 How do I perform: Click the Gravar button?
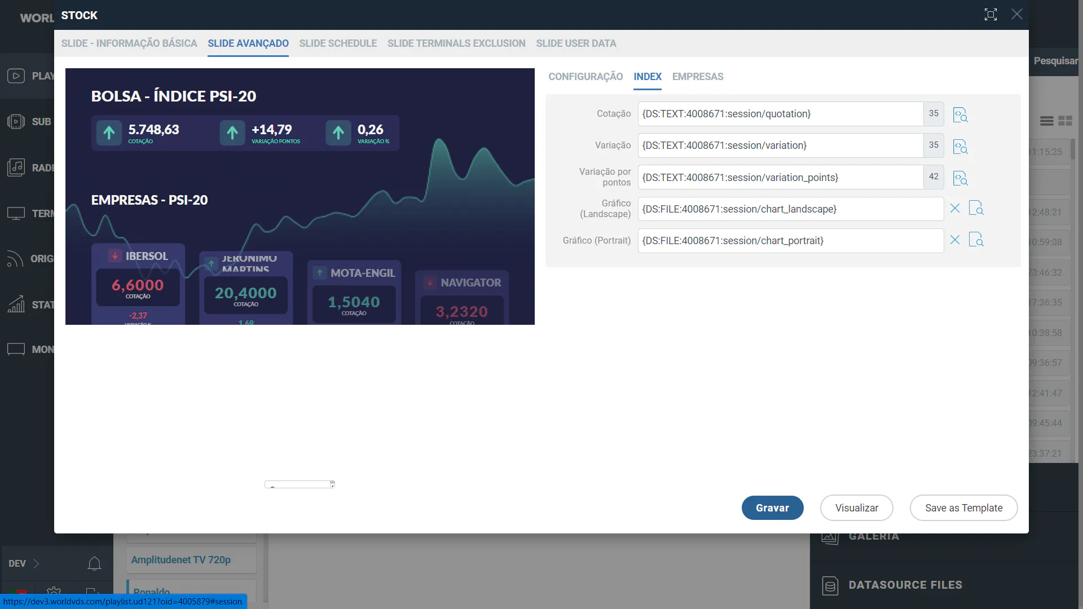coord(772,508)
